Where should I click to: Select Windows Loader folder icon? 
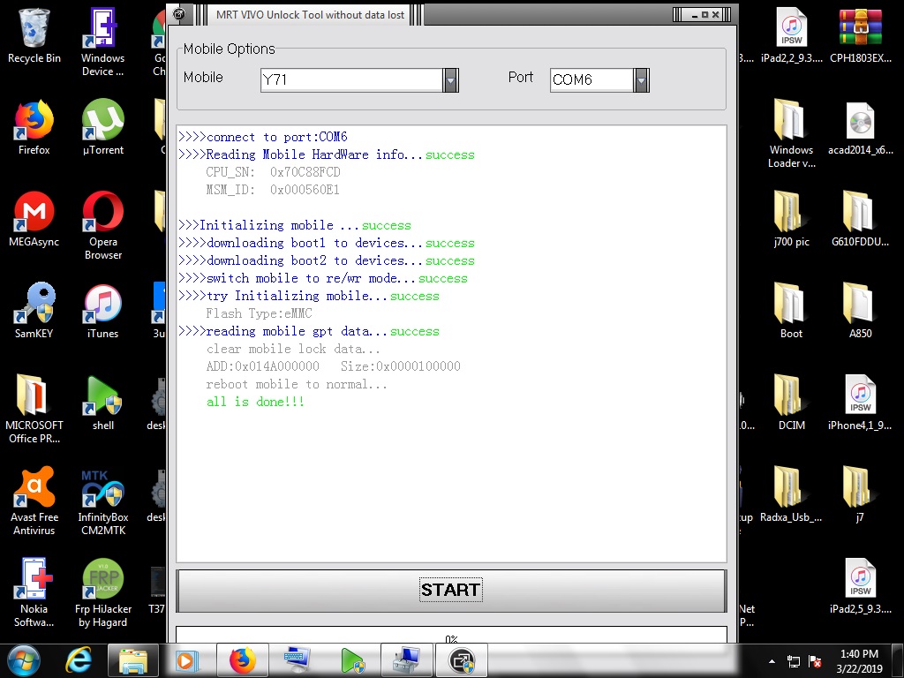[x=792, y=134]
